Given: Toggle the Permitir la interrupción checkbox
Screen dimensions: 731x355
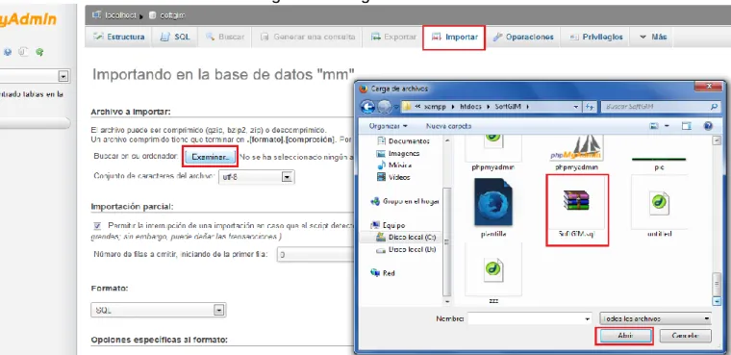Looking at the screenshot, I should 97,225.
